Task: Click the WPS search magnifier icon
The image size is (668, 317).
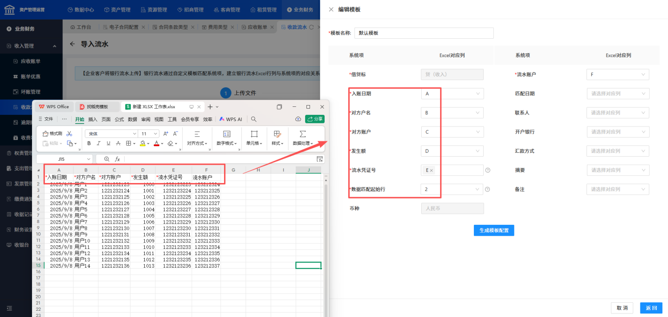Action: pyautogui.click(x=254, y=119)
